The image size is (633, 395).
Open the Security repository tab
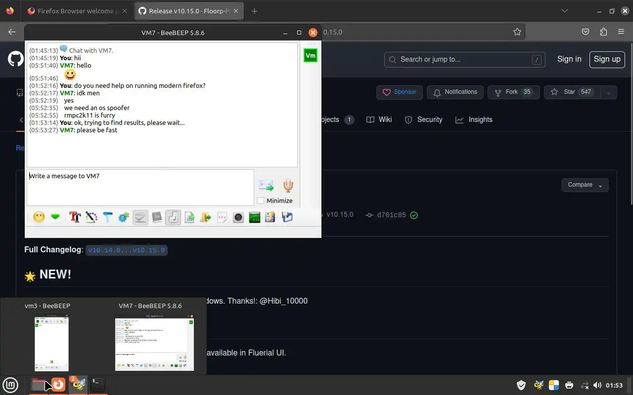(423, 119)
